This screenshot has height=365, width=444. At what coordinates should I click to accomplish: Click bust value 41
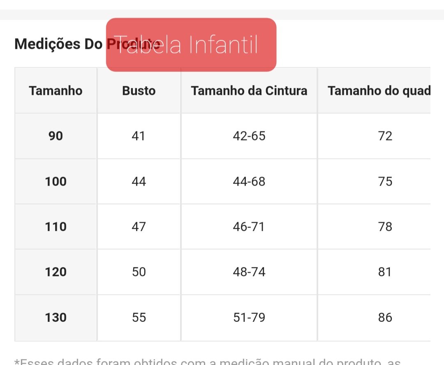[x=139, y=136]
